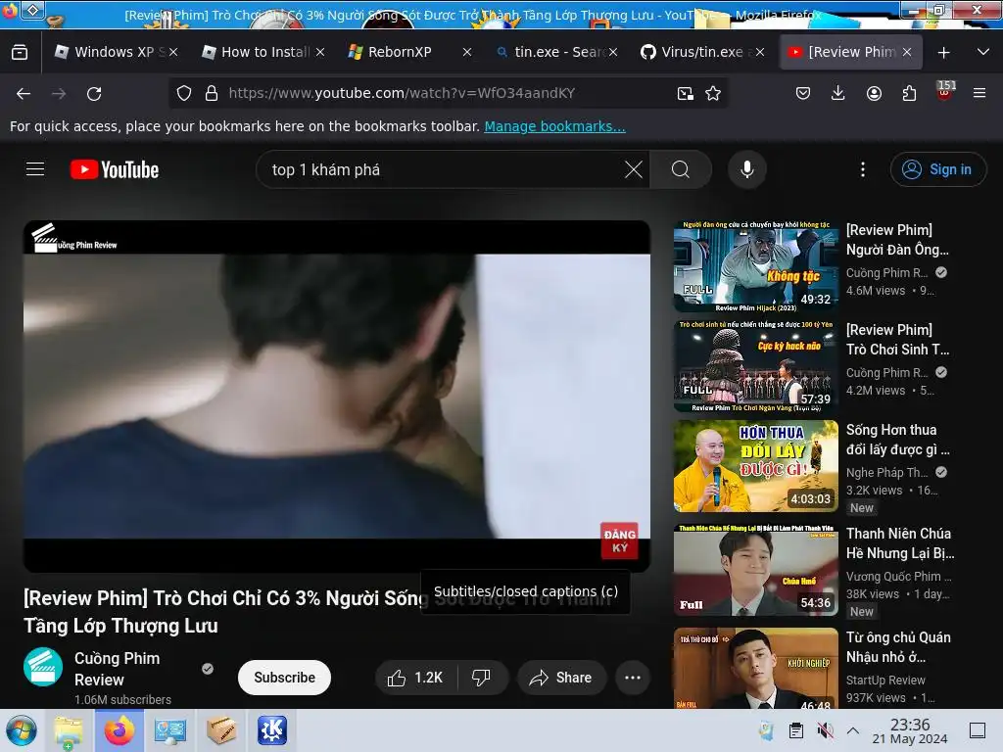Image resolution: width=1003 pixels, height=752 pixels.
Task: Open Người Đàn Ông video title link
Action: 897,239
